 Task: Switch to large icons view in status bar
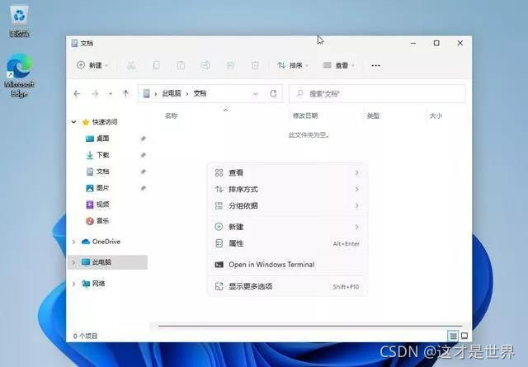coord(464,336)
